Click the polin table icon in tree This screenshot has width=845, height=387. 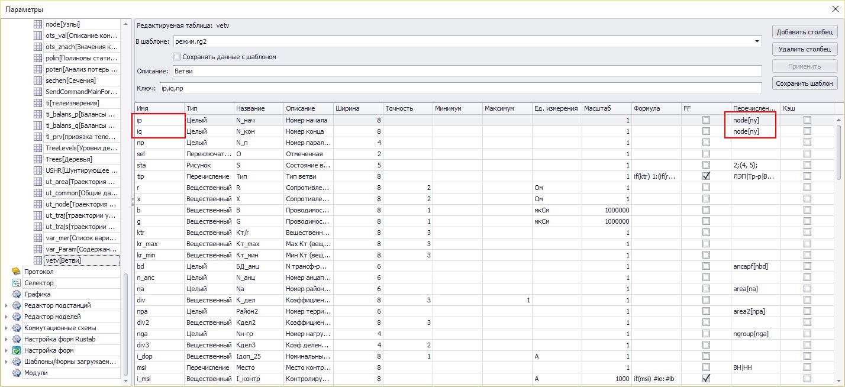(38, 58)
